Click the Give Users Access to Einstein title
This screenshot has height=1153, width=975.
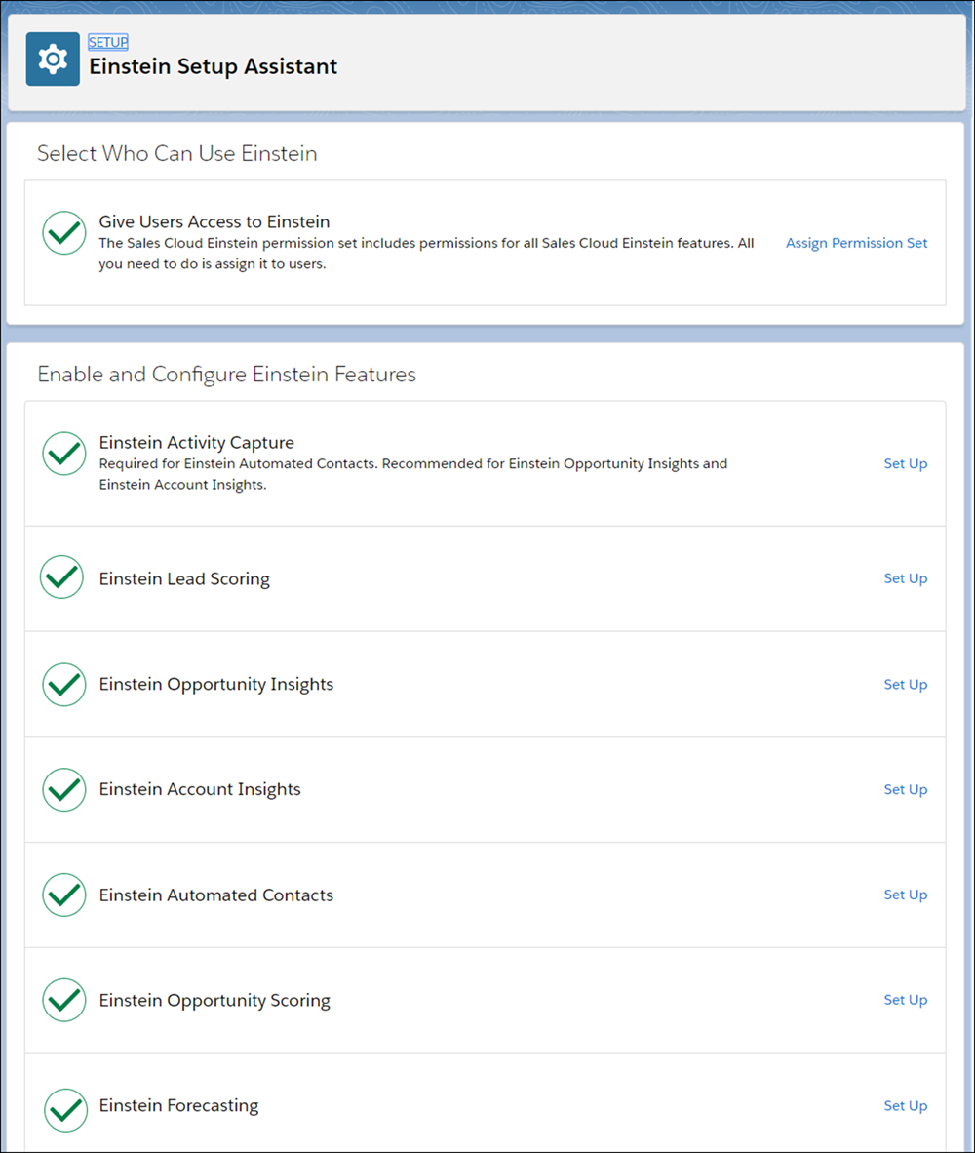click(x=214, y=221)
